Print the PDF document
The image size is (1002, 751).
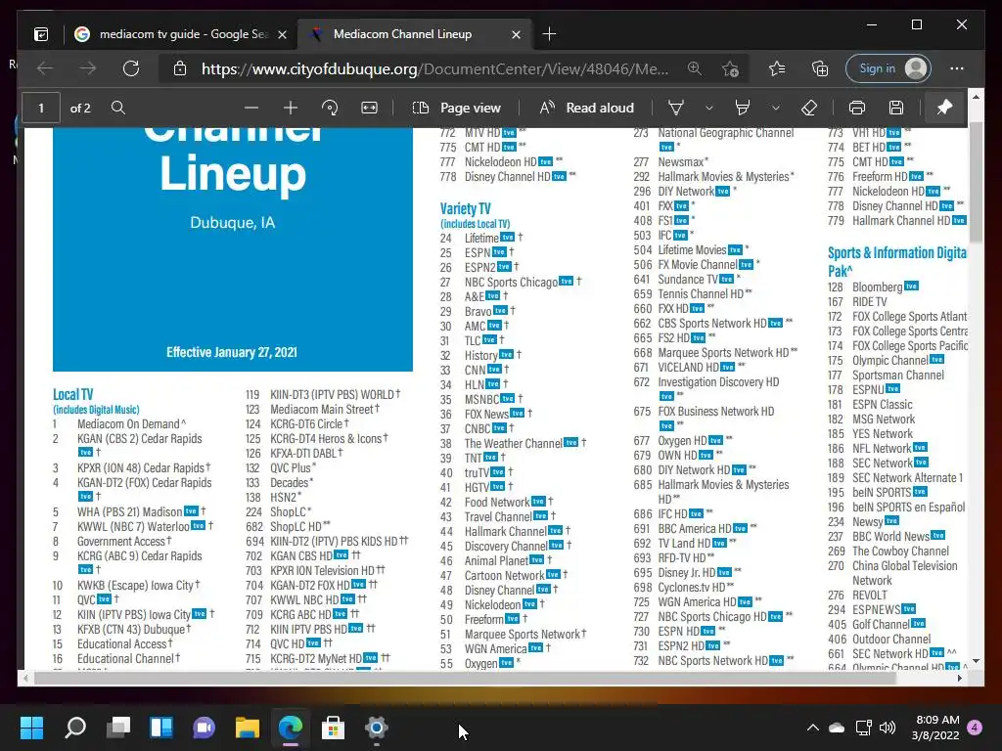(x=857, y=108)
